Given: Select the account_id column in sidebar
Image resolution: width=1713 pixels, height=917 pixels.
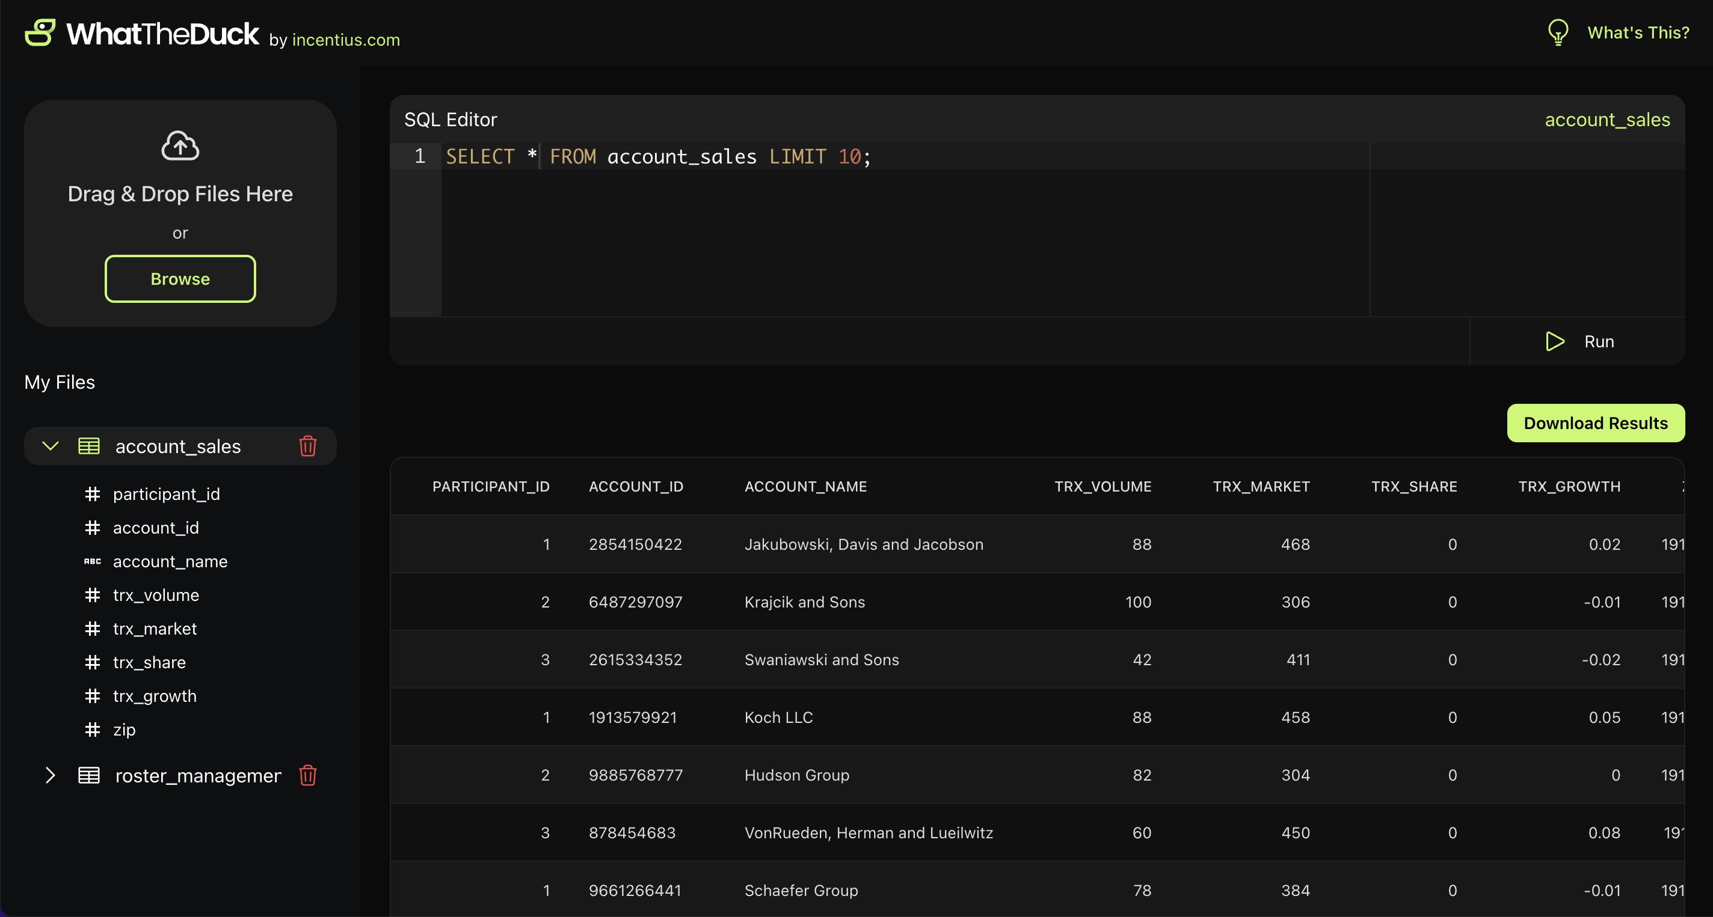Looking at the screenshot, I should tap(156, 528).
